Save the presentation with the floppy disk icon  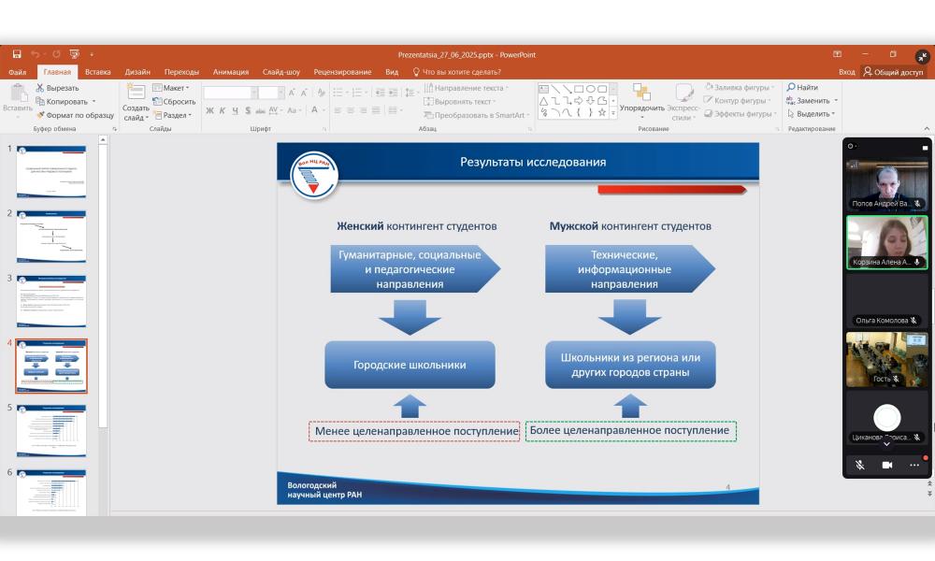pos(17,54)
